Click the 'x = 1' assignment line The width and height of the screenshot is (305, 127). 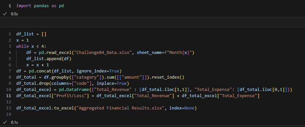[x=22, y=40]
